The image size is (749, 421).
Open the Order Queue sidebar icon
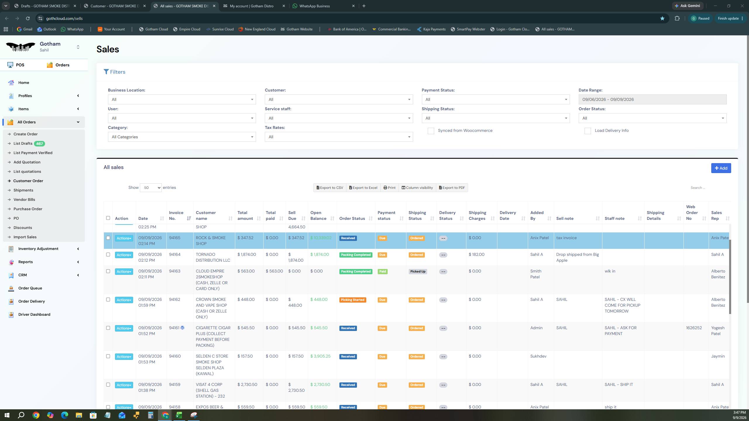11,288
